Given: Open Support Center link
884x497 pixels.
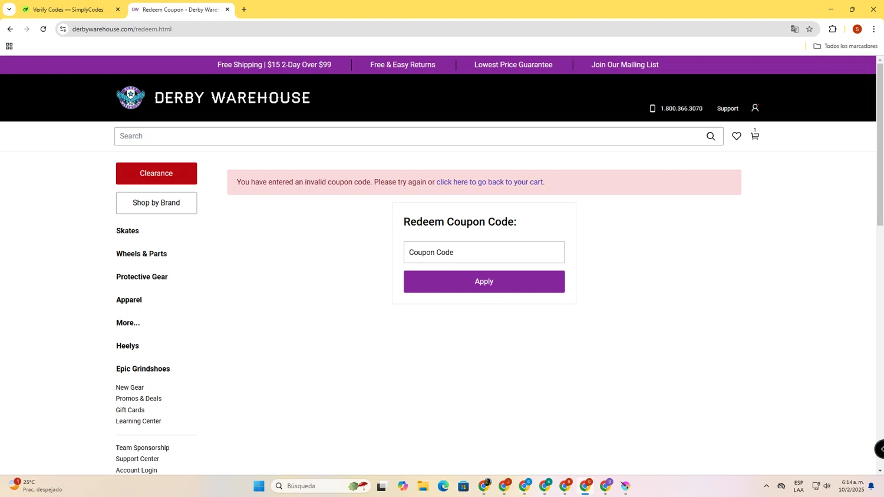Looking at the screenshot, I should pos(137,459).
